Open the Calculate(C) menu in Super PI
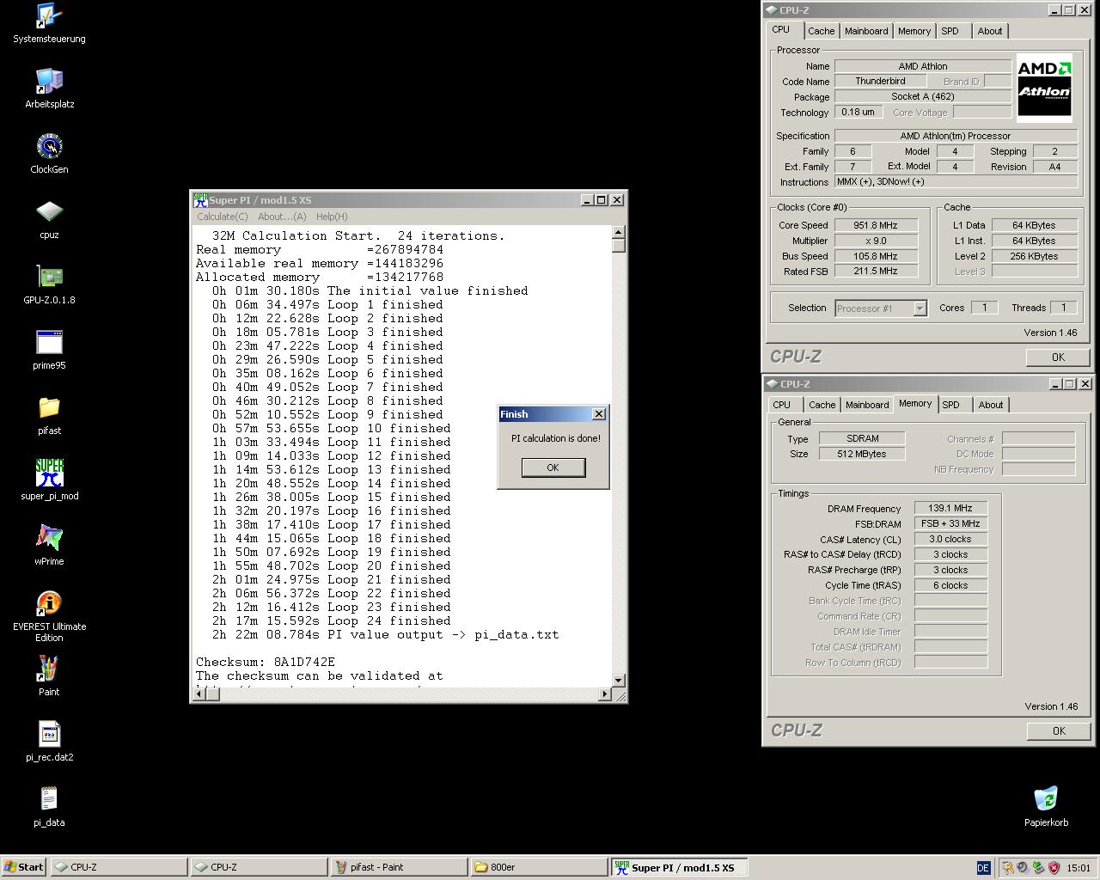1100x880 pixels. point(222,217)
